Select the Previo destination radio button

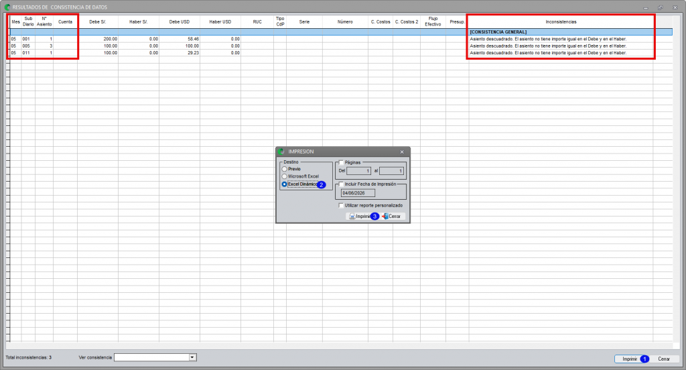[284, 169]
